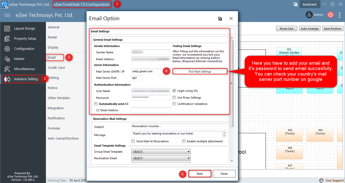Close the Email Option dialog with X

click(231, 19)
